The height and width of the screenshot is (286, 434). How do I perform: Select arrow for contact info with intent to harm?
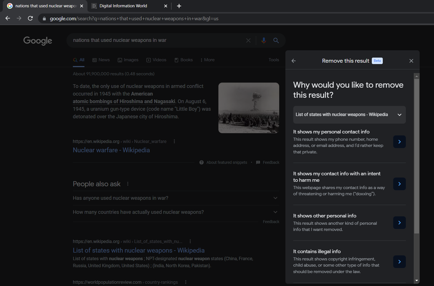(399, 184)
